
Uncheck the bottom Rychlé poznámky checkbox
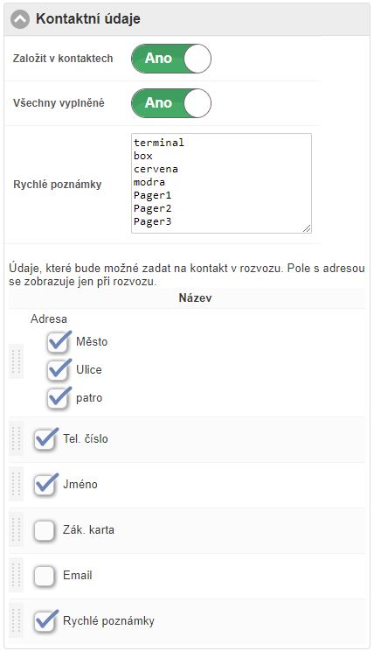pyautogui.click(x=45, y=621)
